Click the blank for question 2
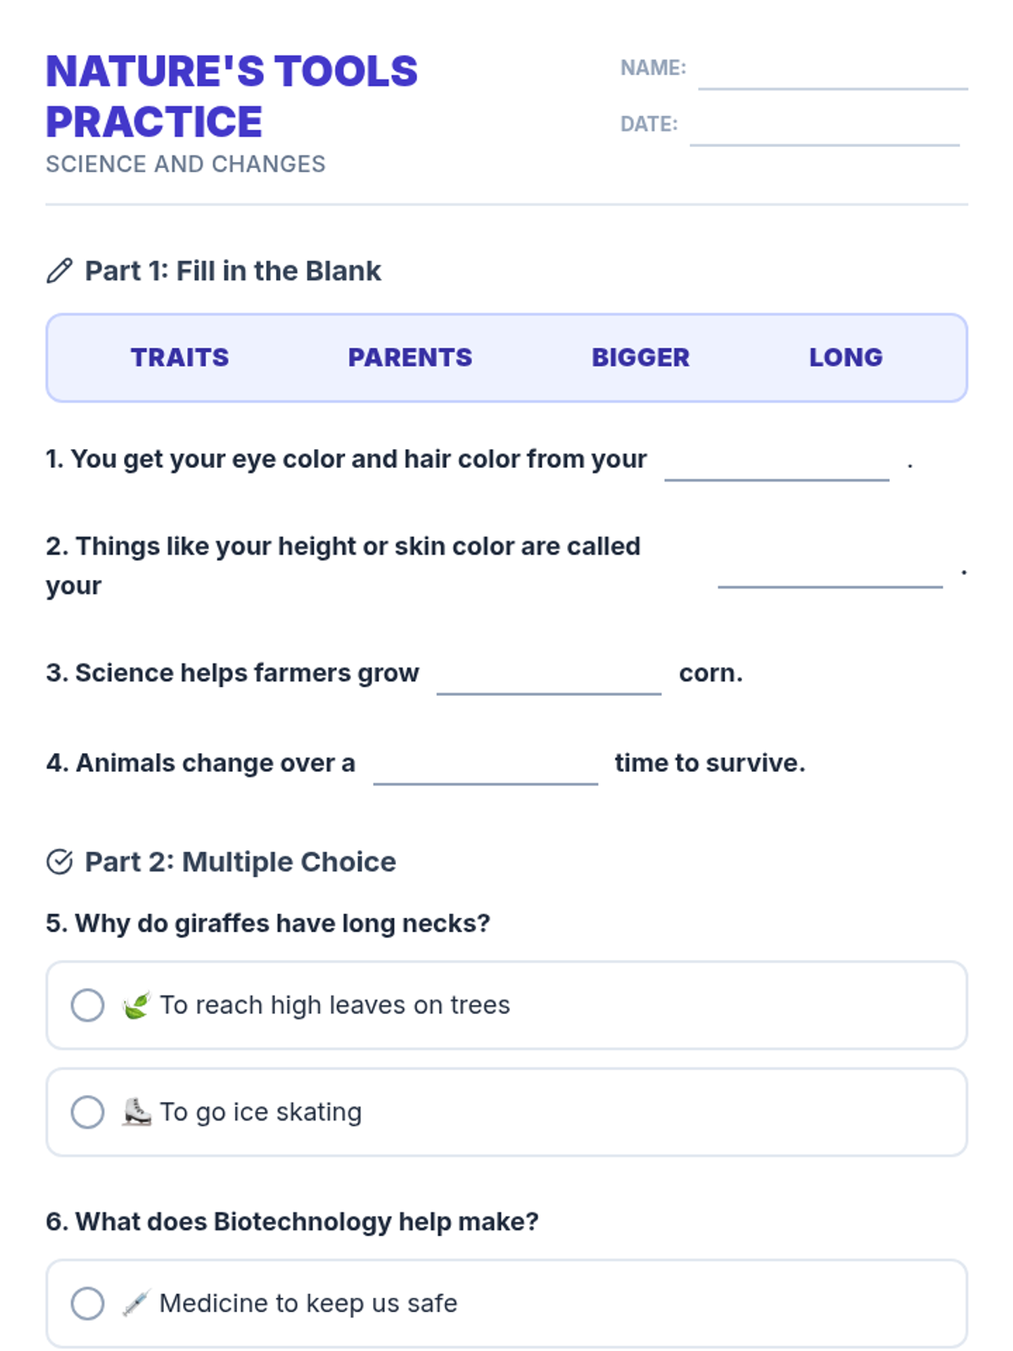The height and width of the screenshot is (1351, 1013). [830, 570]
